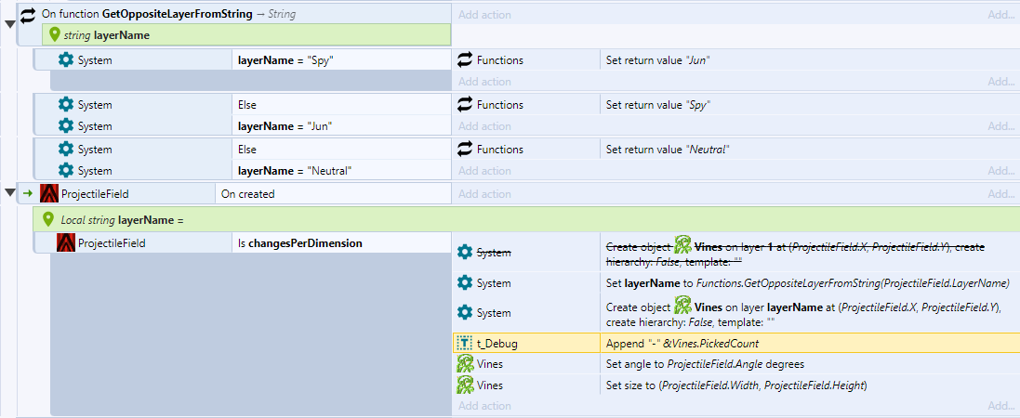The width and height of the screenshot is (1020, 418).
Task: Click Add action below Set return value "Neutral"
Action: 484,171
